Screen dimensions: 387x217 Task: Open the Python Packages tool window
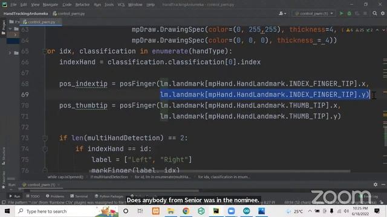(109, 196)
